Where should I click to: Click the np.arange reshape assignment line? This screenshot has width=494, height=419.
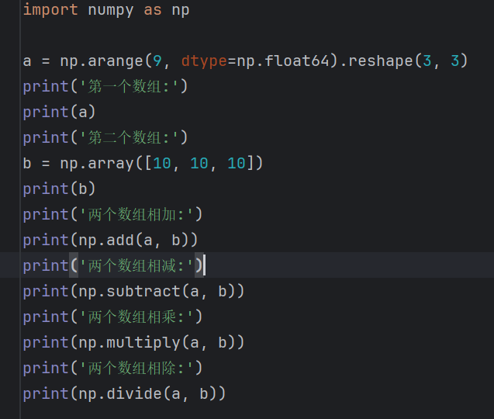point(245,61)
